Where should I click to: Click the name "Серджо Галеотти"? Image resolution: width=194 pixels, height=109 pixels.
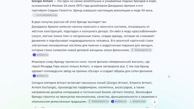pos(60,11)
